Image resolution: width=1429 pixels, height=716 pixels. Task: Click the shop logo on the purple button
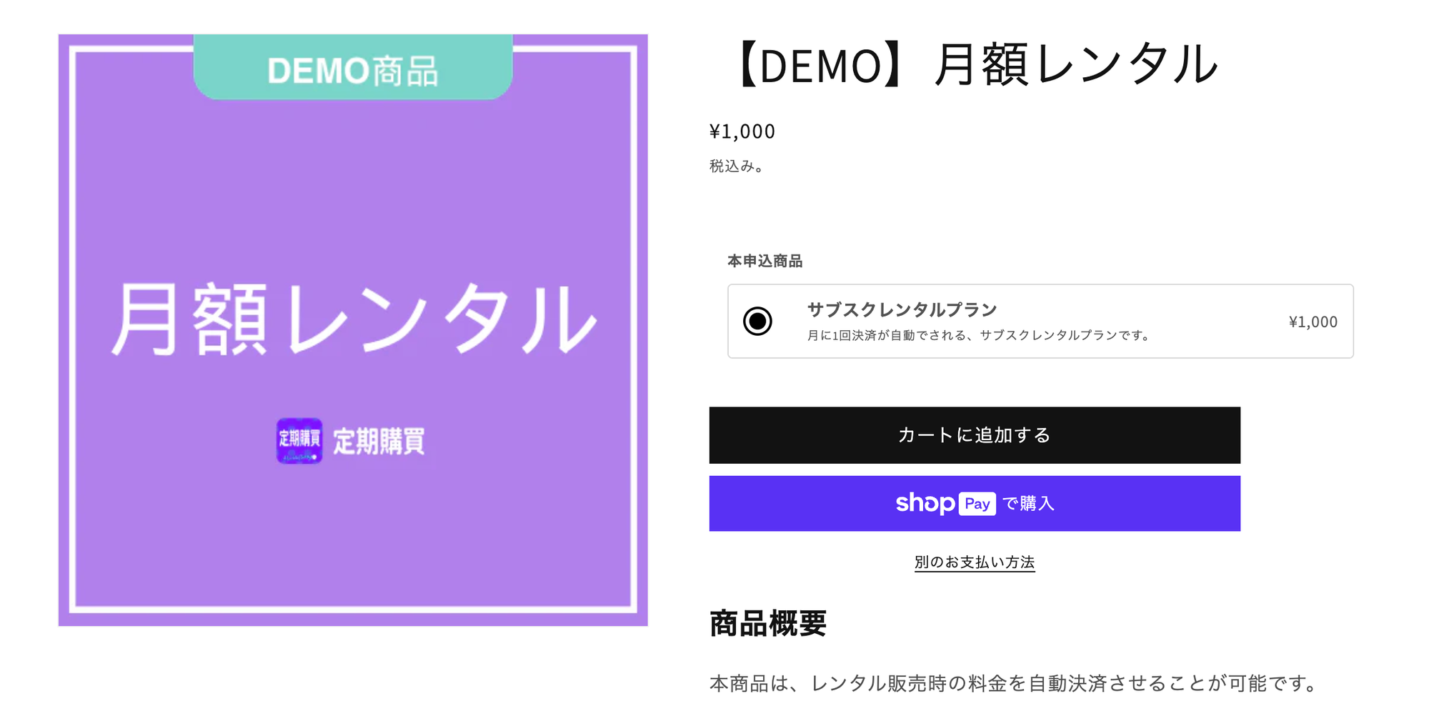(925, 504)
